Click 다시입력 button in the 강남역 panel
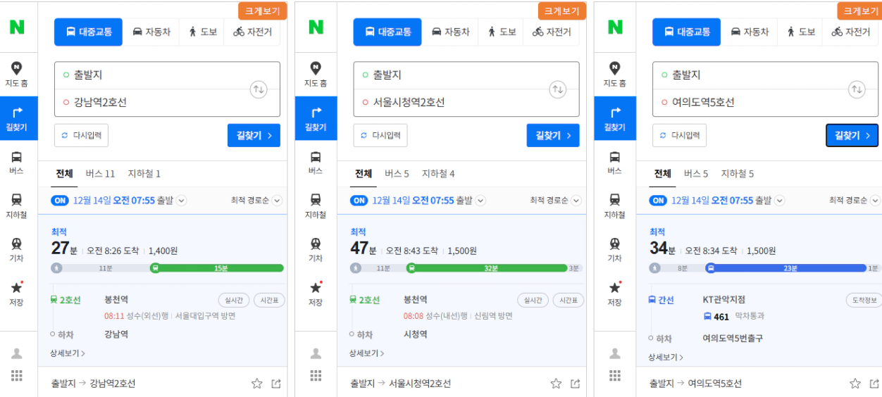The image size is (882, 397). tap(81, 136)
